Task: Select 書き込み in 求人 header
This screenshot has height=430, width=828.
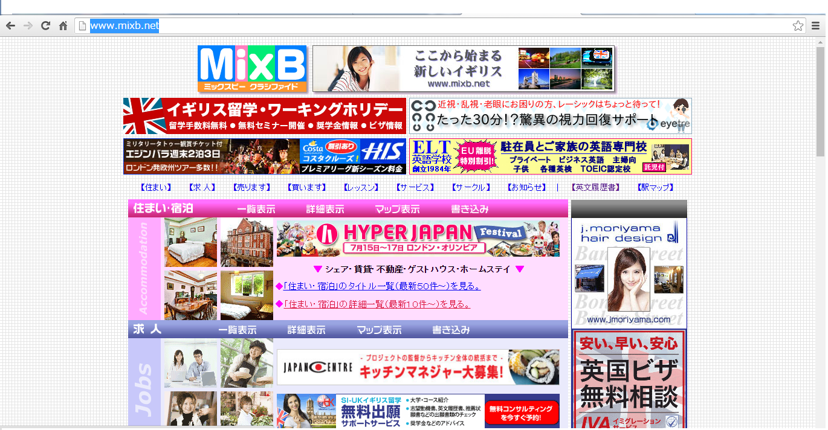Action: pos(451,330)
